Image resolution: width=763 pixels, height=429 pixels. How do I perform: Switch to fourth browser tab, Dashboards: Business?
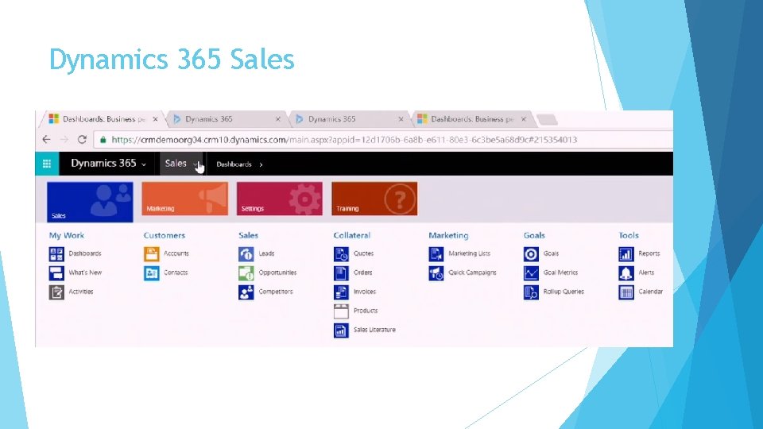point(472,119)
